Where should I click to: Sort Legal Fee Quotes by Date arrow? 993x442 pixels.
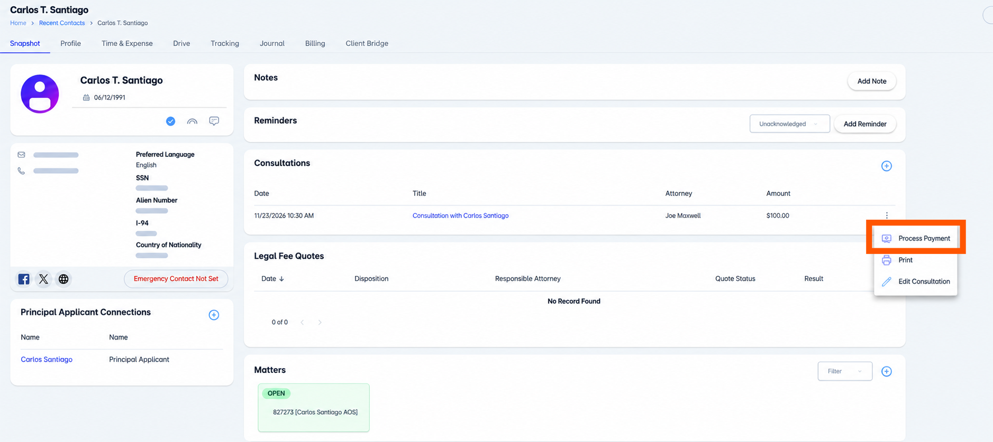pos(281,279)
